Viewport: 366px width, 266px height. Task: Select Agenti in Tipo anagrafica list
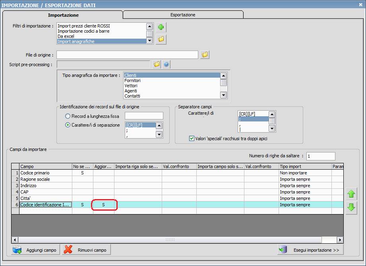pyautogui.click(x=172, y=91)
